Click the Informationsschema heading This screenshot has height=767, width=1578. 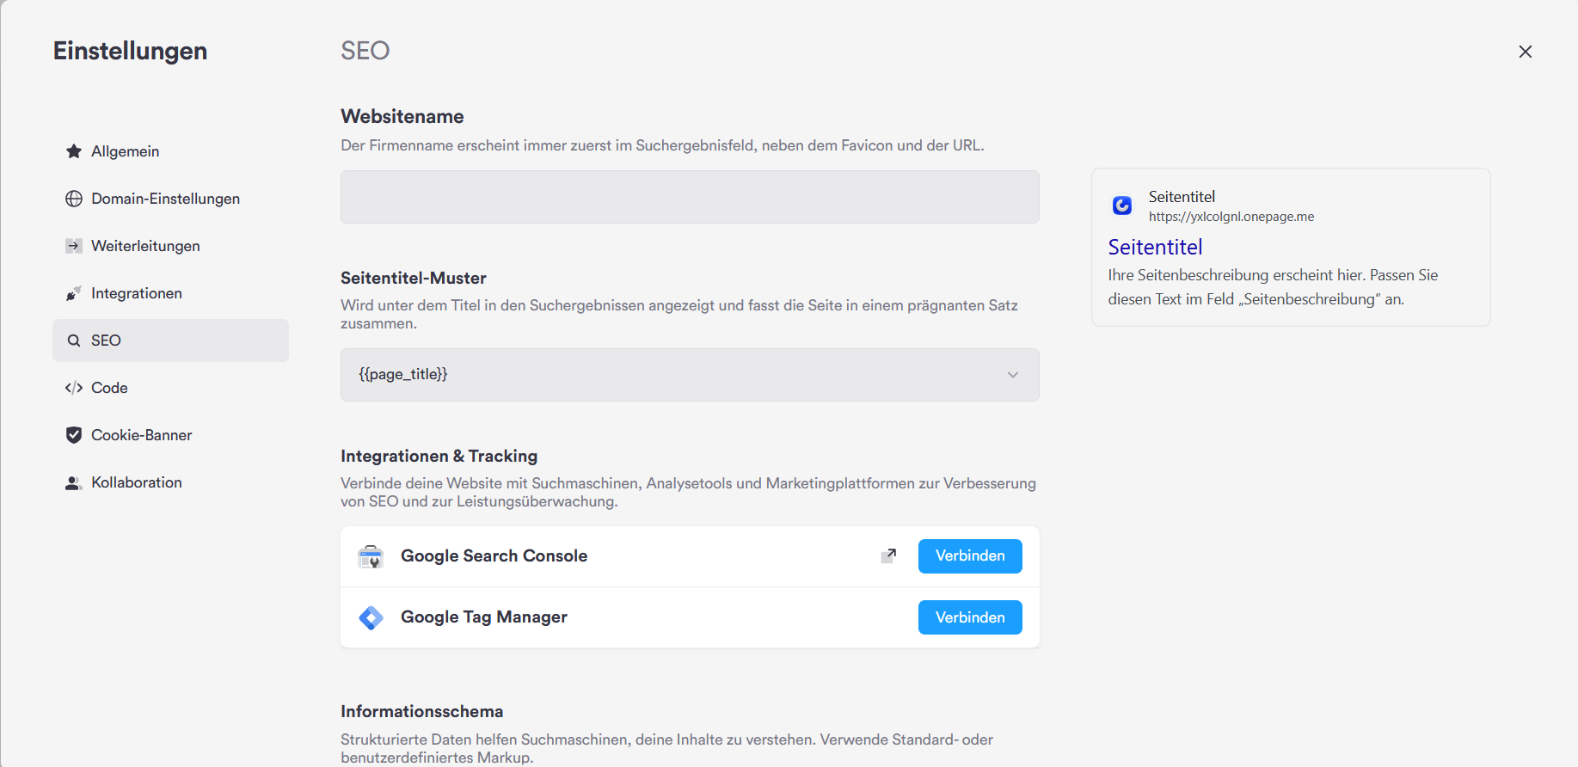click(x=422, y=711)
